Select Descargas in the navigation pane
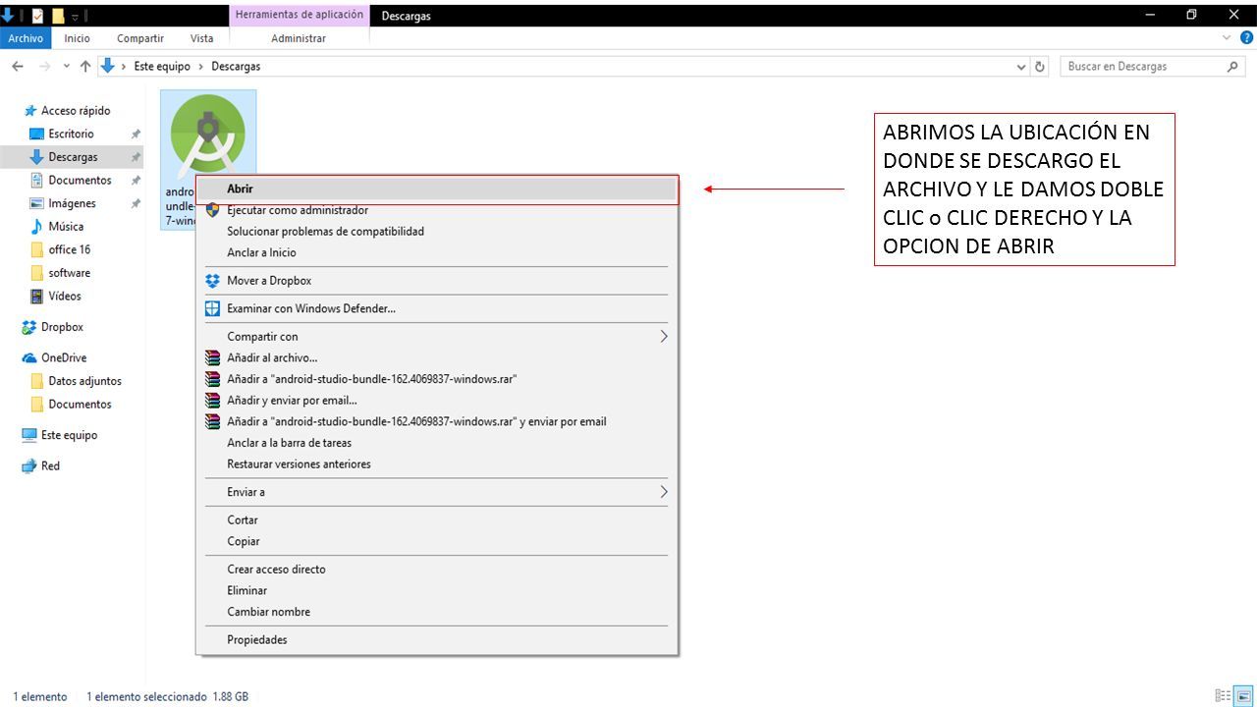This screenshot has width=1257, height=707. click(x=72, y=157)
